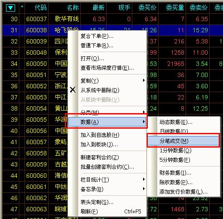
Task: Select 1分钟数据(O) option
Action: [175, 151]
